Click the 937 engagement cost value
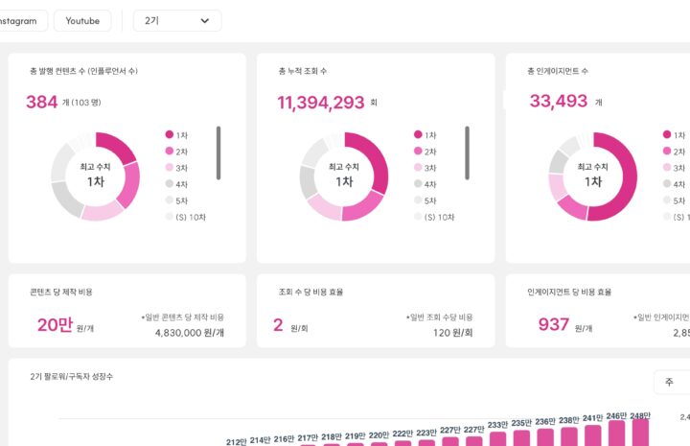The image size is (690, 446). pos(554,324)
